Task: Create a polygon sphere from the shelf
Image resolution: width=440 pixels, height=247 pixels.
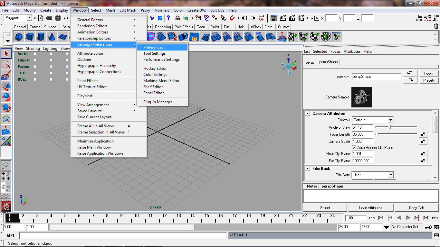Action: [19, 37]
